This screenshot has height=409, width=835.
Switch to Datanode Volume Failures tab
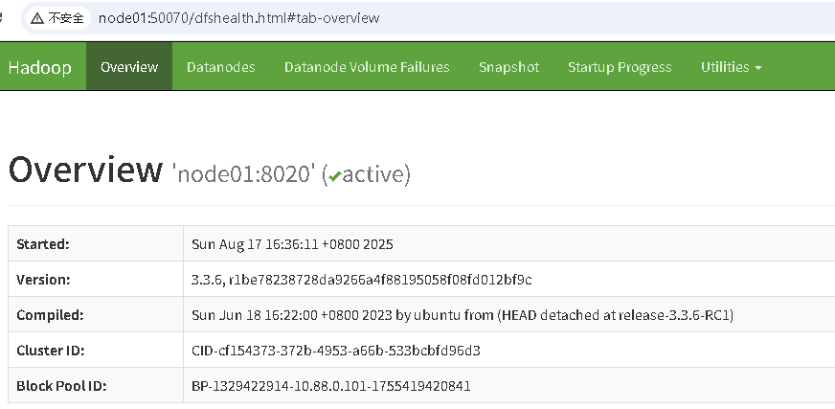click(x=367, y=67)
